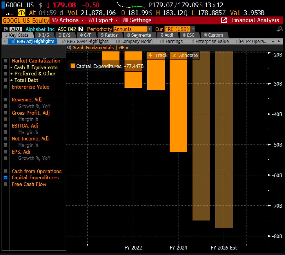Viewport: 285px width, 255px height.
Task: Click the intraday sparkline chart in the header
Action: point(130,5)
